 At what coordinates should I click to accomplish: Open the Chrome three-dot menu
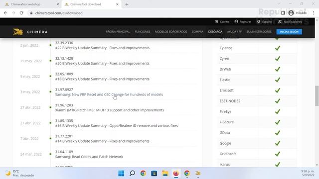314,13
